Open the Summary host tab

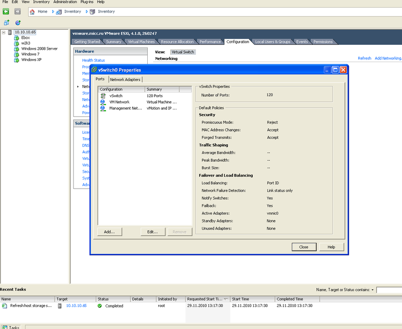click(114, 42)
